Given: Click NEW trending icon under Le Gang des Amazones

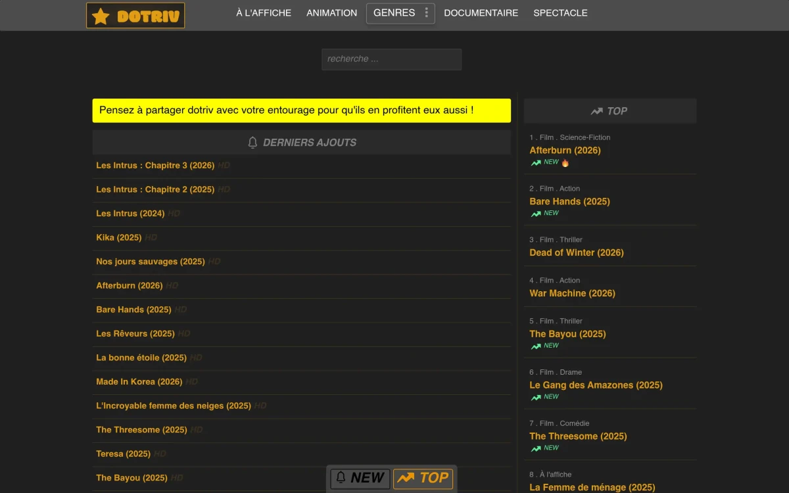Looking at the screenshot, I should (x=537, y=397).
